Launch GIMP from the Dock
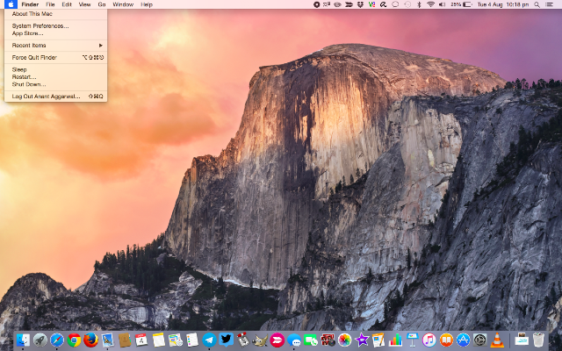Viewport: 562px width, 351px height. coord(260,340)
